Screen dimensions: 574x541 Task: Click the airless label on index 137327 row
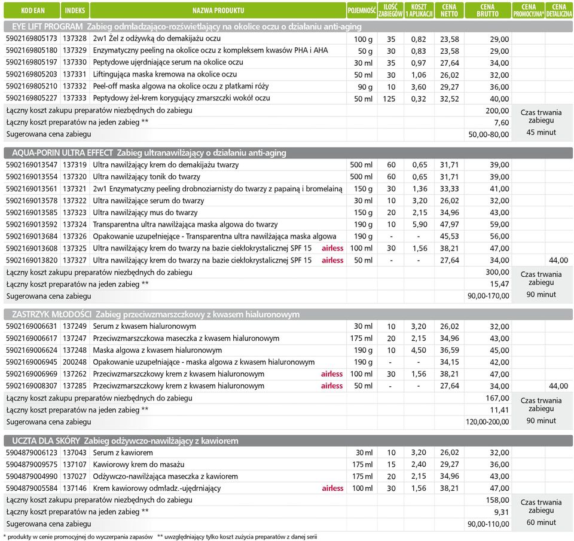pyautogui.click(x=332, y=260)
